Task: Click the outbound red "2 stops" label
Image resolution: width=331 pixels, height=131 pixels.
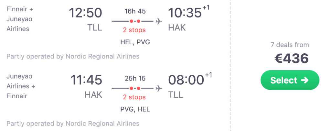Action: (134, 30)
